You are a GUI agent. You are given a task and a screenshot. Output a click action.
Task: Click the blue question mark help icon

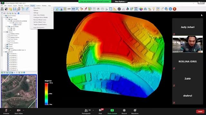tap(170, 9)
